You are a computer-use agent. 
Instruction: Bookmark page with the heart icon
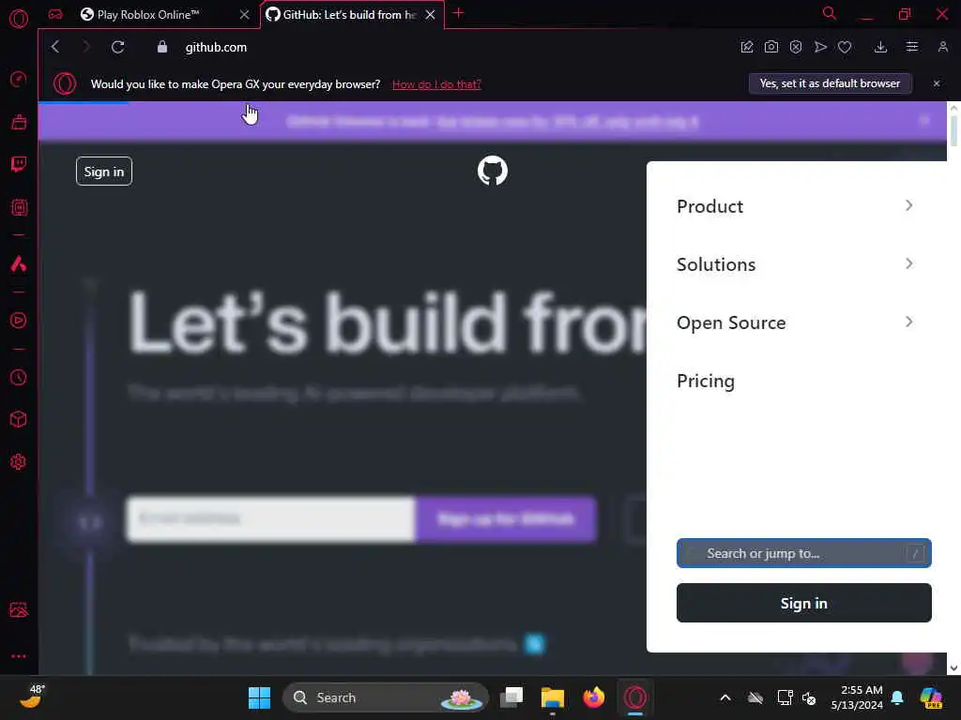845,47
